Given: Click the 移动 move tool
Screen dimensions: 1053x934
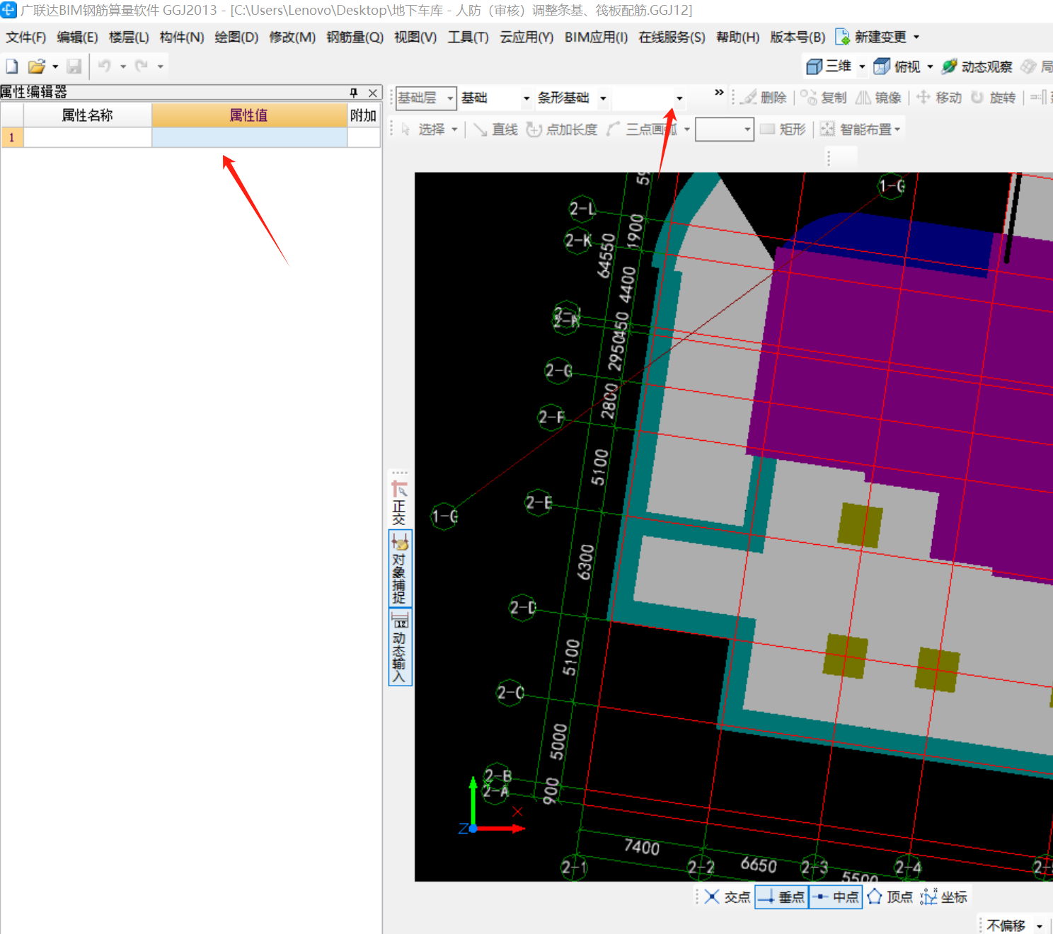Looking at the screenshot, I should (939, 98).
